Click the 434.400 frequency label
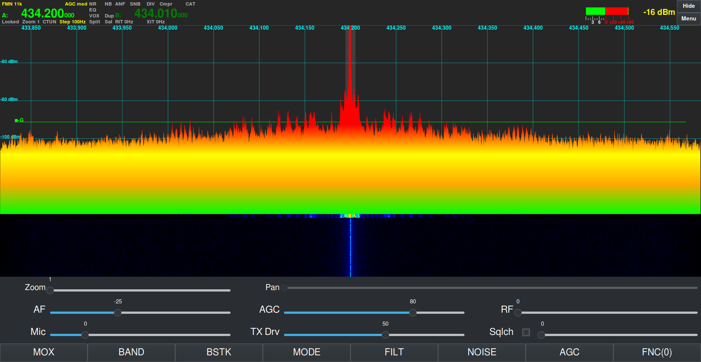701x362 pixels. point(533,28)
